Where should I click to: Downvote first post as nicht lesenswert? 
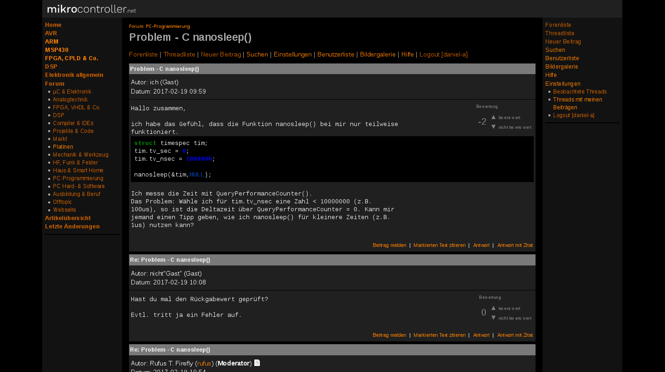(x=494, y=127)
